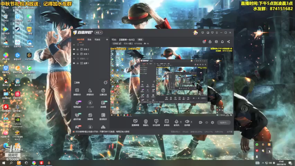Image resolution: width=295 pixels, height=166 pixels.
Task: Click the CPU usage status text
Action: coord(208,132)
